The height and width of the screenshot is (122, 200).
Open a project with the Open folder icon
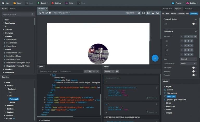pyautogui.click(x=15, y=3)
